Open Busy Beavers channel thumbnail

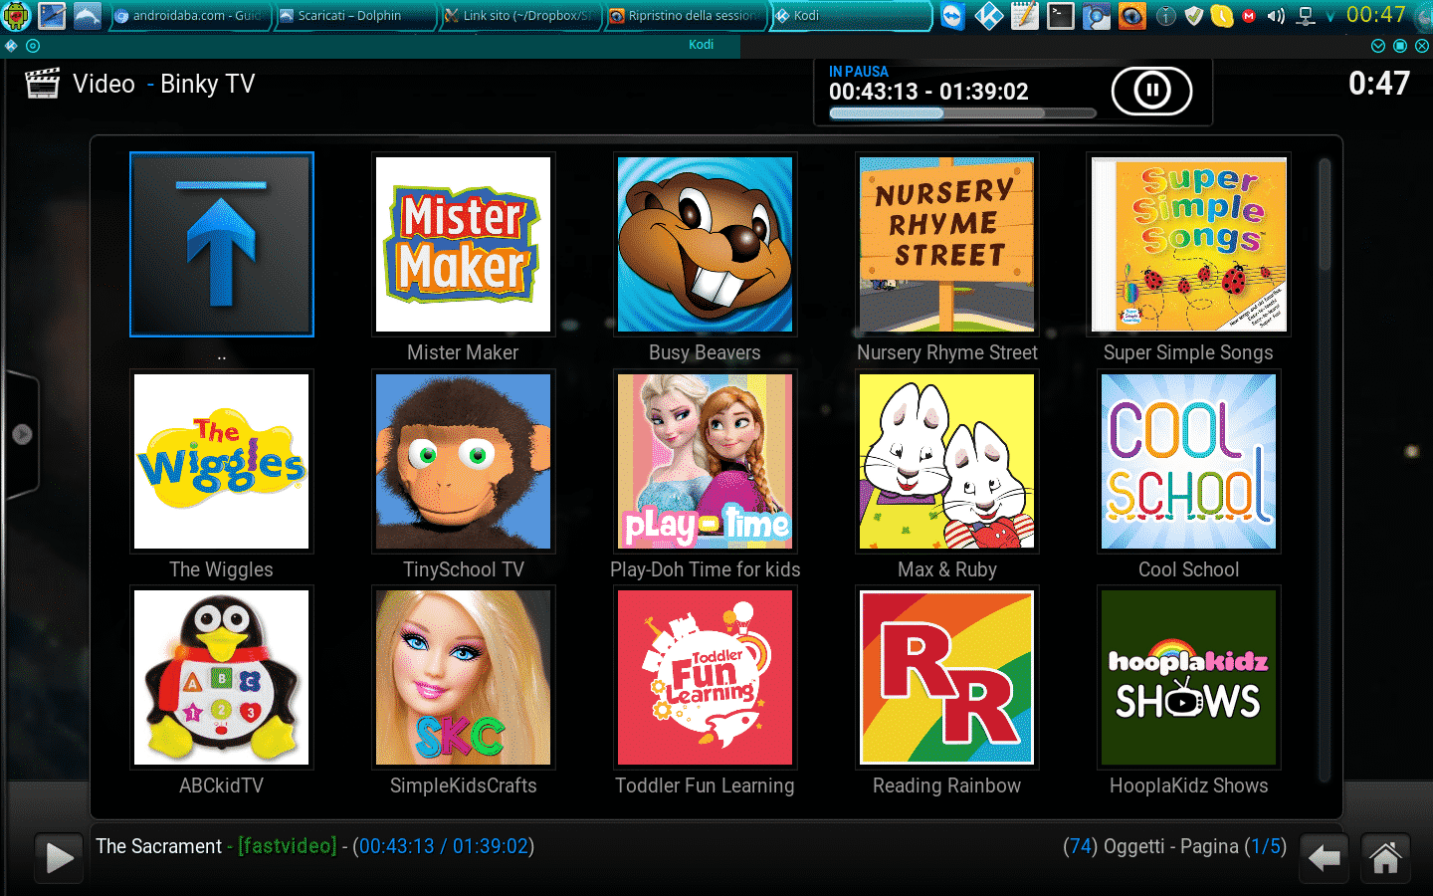(x=705, y=245)
